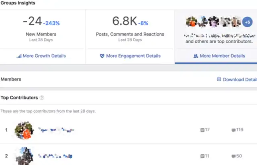Select the first top contributor's name
Screen dimensions: 257x165
point(56,130)
